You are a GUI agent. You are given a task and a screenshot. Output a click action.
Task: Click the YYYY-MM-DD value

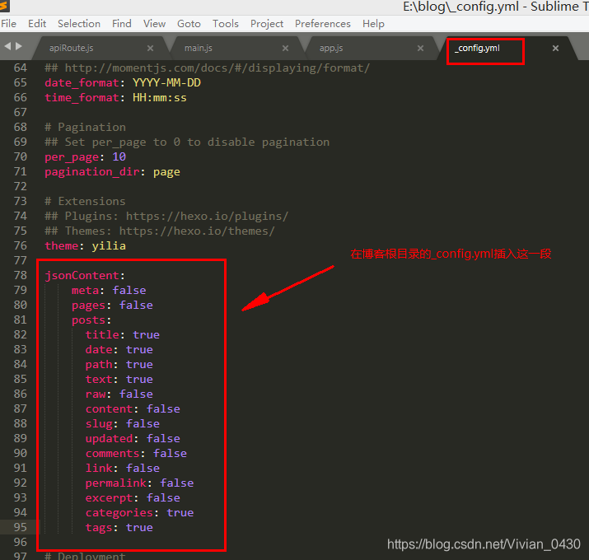point(166,82)
